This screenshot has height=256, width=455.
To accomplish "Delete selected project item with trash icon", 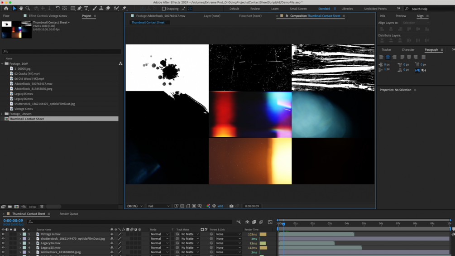I will (x=42, y=207).
